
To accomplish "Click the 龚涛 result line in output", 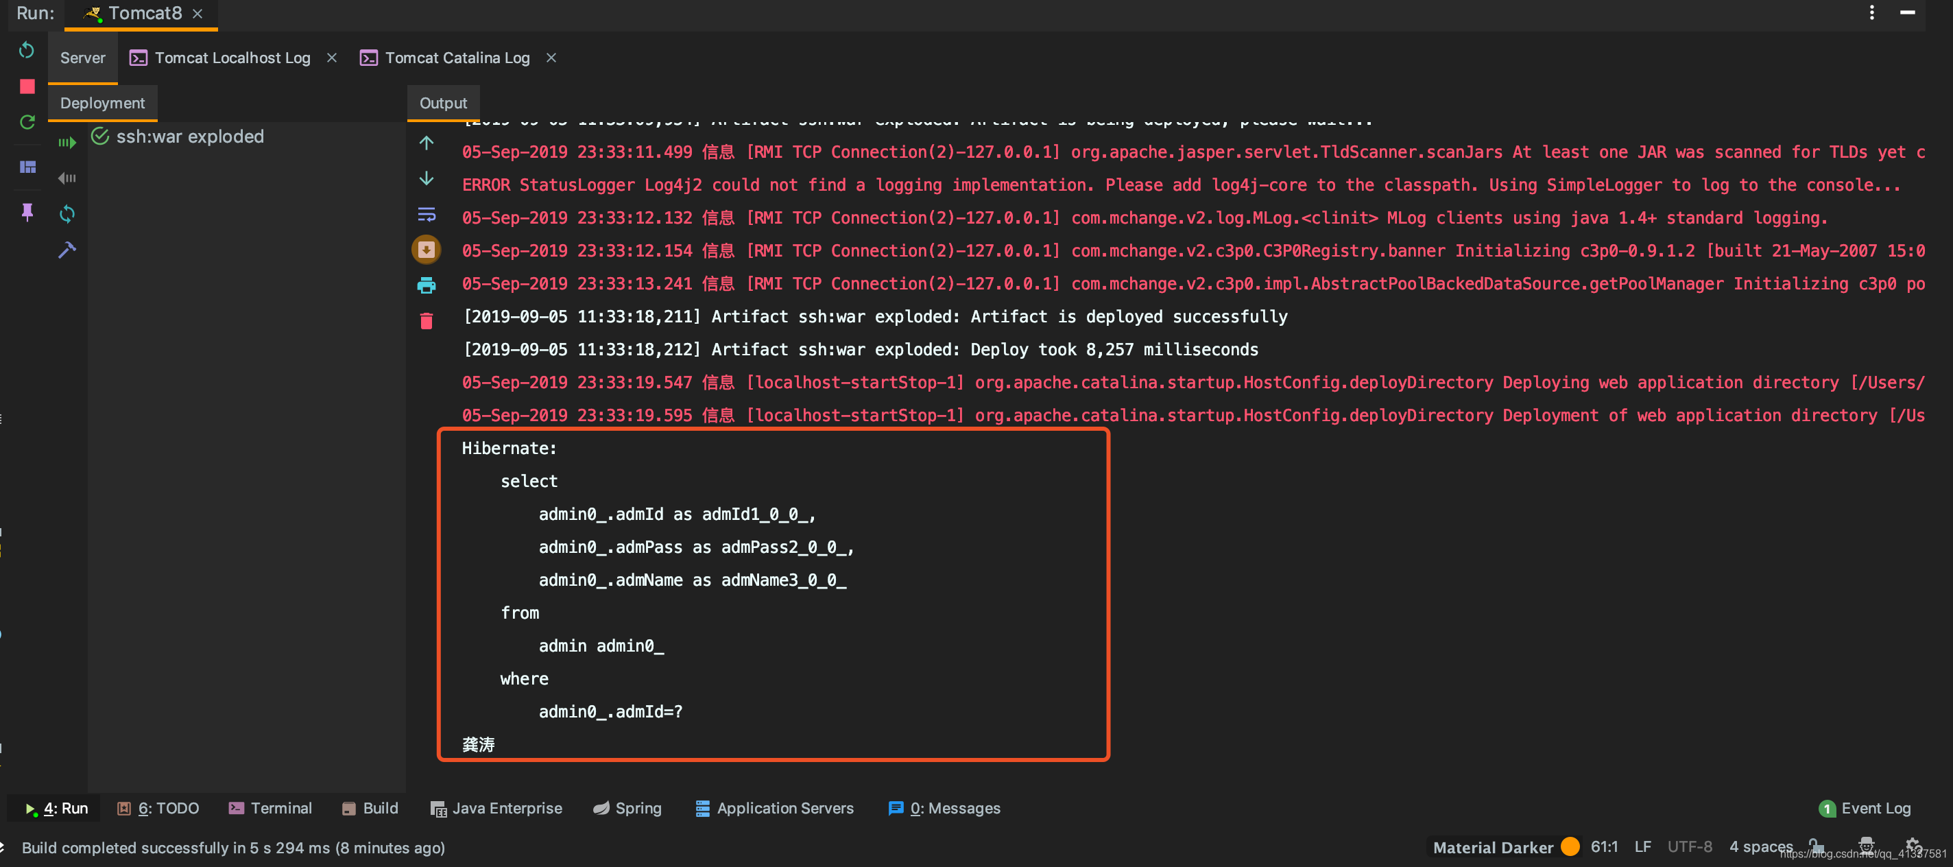I will coord(479,745).
